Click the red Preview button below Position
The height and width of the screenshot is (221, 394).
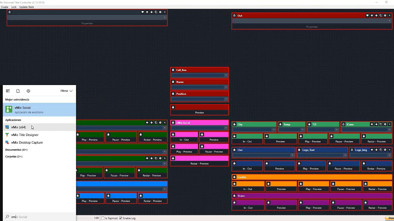pos(199,113)
